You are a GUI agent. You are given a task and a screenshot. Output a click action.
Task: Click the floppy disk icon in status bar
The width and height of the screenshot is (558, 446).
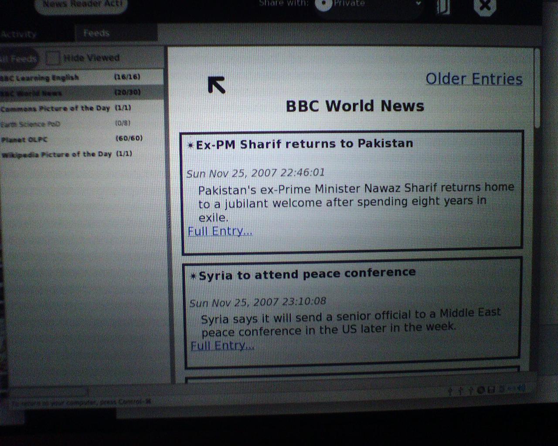tap(491, 390)
